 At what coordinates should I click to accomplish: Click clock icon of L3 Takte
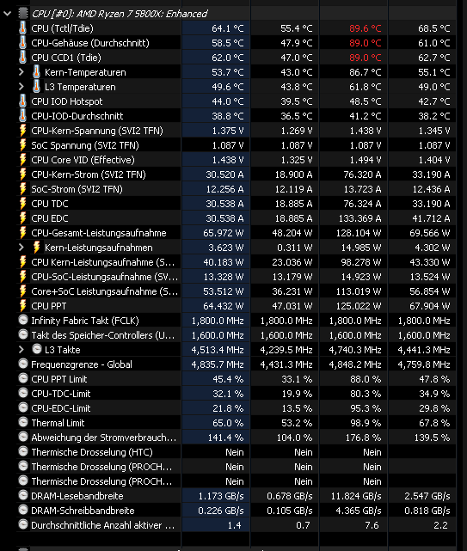[x=37, y=349]
